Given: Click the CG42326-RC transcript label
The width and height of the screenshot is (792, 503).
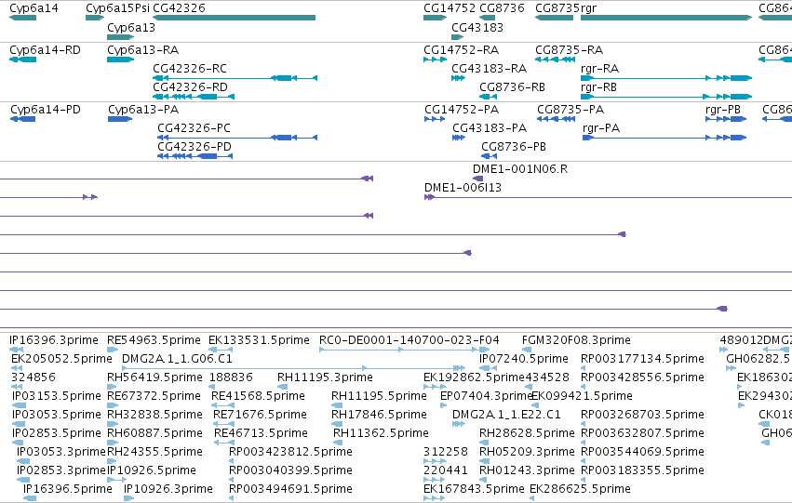Looking at the screenshot, I should [x=190, y=69].
